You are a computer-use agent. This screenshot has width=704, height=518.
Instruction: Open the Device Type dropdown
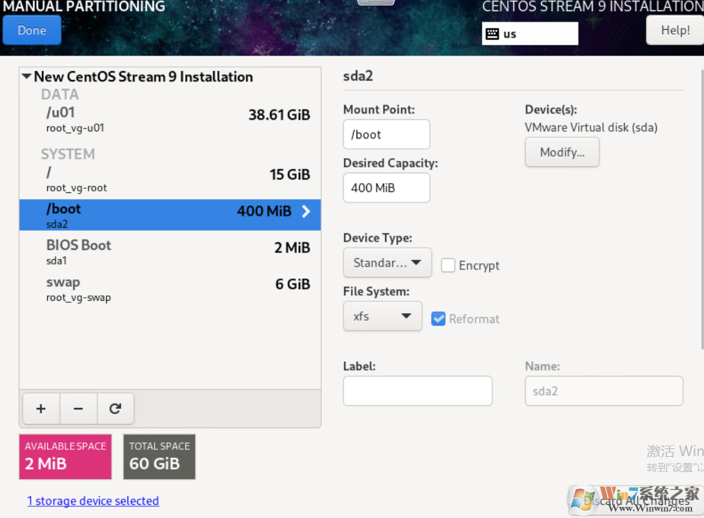pyautogui.click(x=387, y=262)
